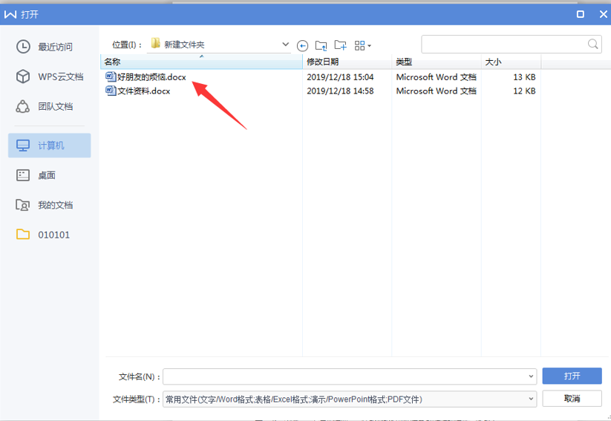This screenshot has width=611, height=421.
Task: Open 团队文档 team documents
Action: [x=45, y=106]
